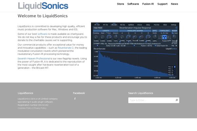
Task: Click the 'LiquidSonics' footer heading
Action: [x=25, y=93]
